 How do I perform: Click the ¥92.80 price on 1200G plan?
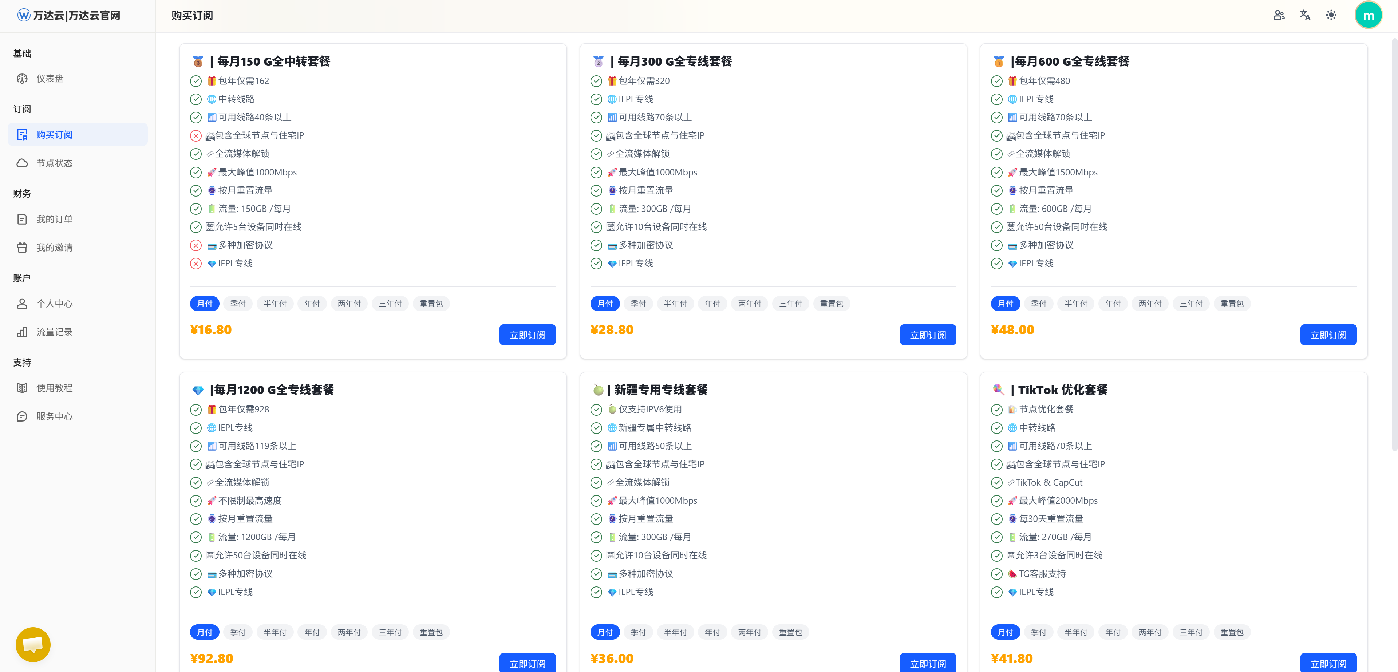point(212,659)
